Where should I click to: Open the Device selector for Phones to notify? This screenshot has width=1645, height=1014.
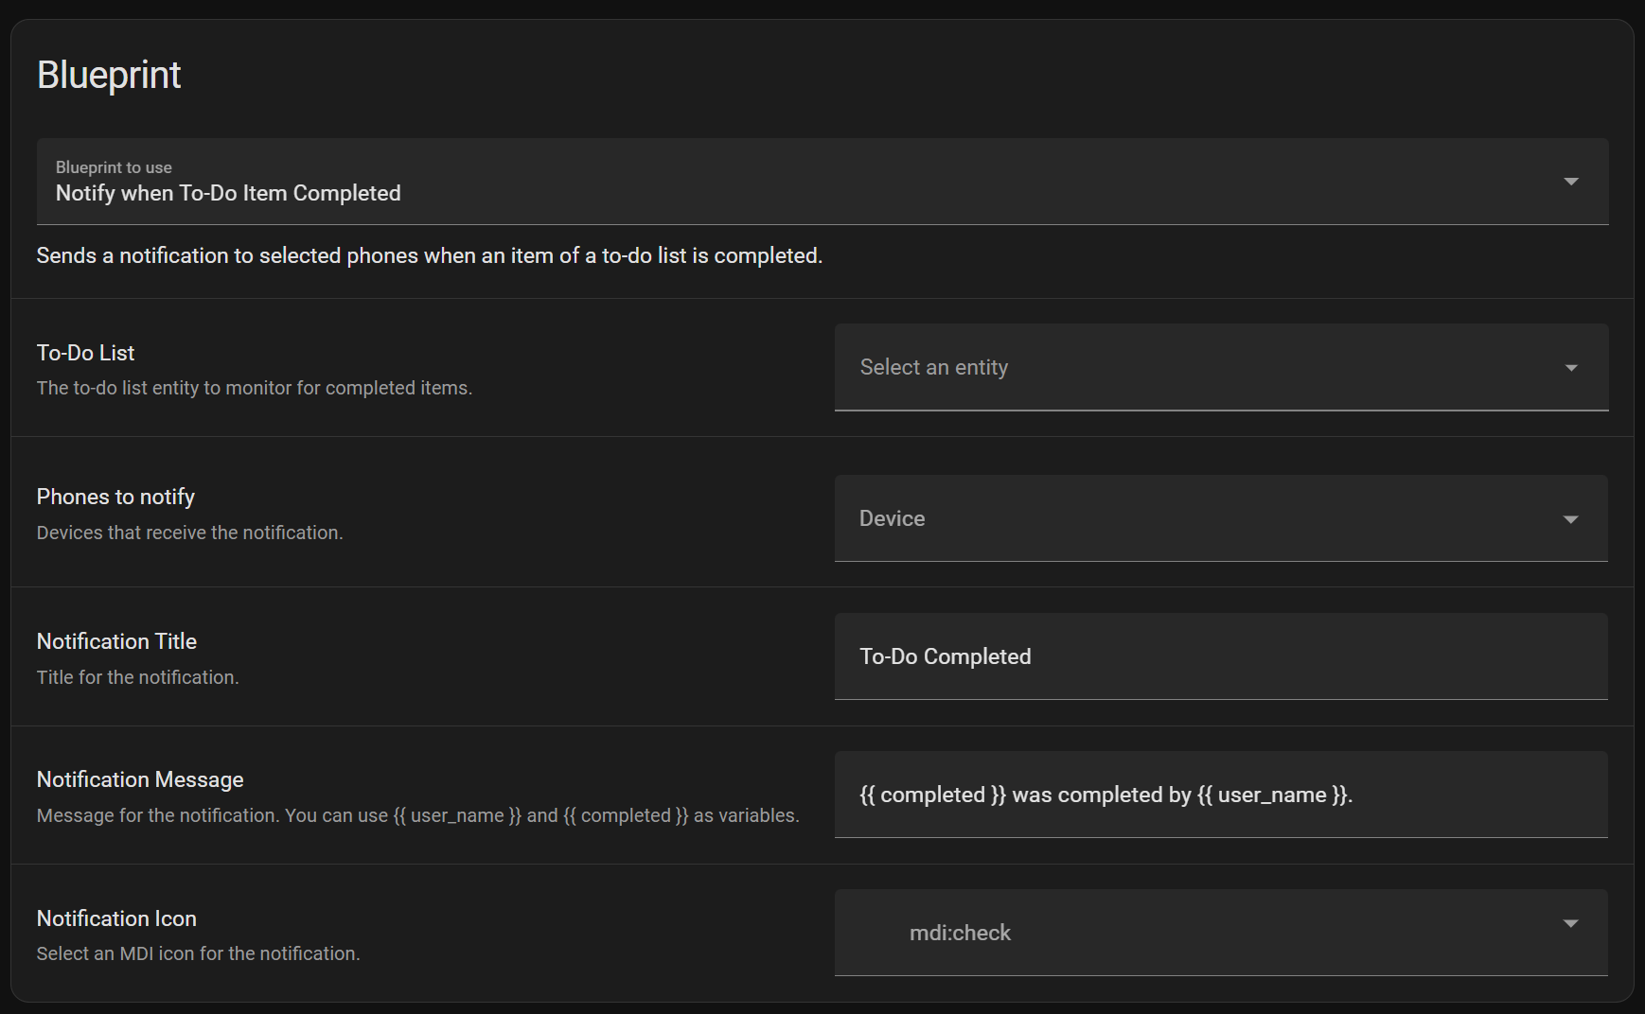coord(1221,518)
